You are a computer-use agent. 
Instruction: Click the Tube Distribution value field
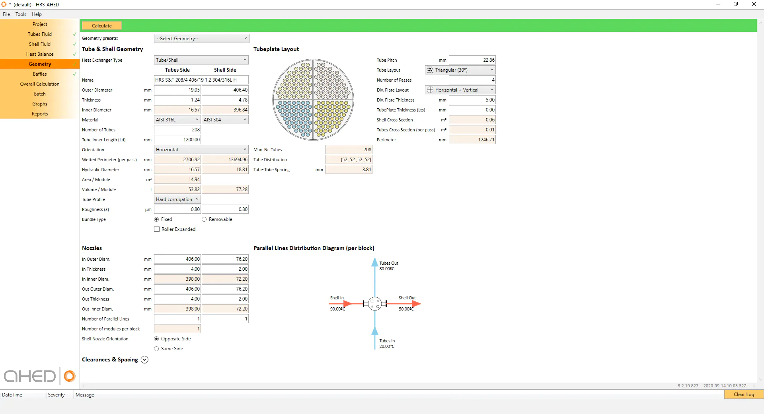point(349,160)
